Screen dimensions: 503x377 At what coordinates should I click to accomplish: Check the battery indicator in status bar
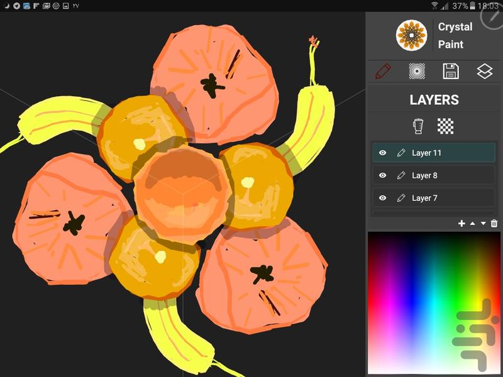[473, 6]
